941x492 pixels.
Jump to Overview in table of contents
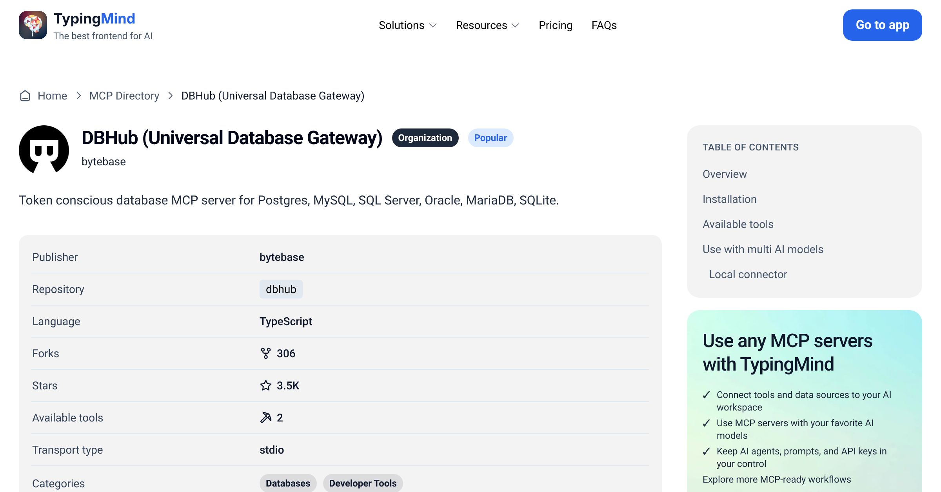[x=725, y=174]
